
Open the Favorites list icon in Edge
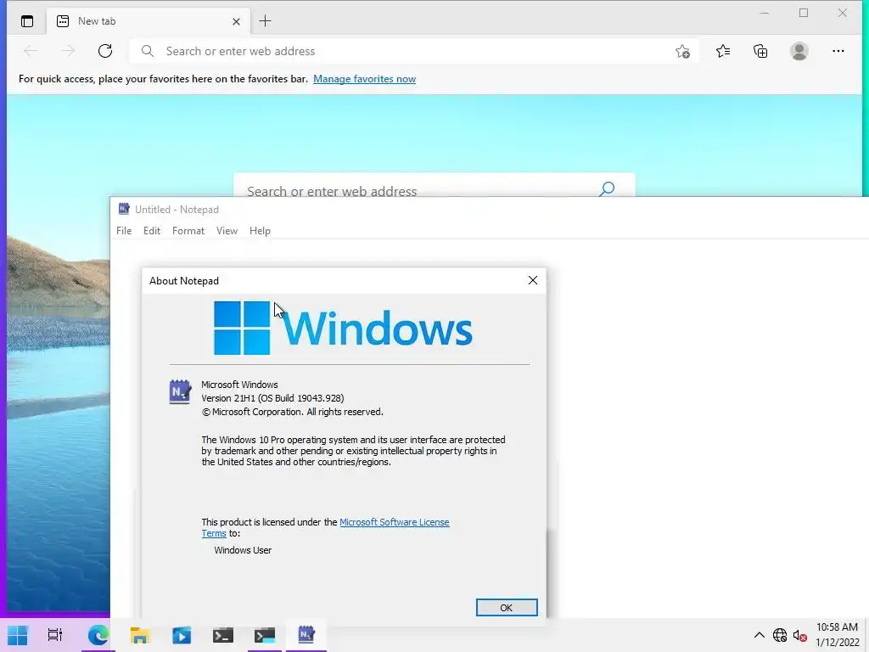tap(723, 51)
